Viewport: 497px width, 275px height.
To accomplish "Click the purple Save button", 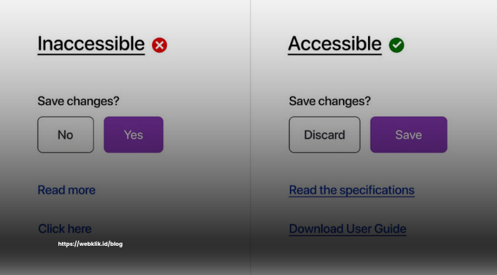I will (x=409, y=134).
